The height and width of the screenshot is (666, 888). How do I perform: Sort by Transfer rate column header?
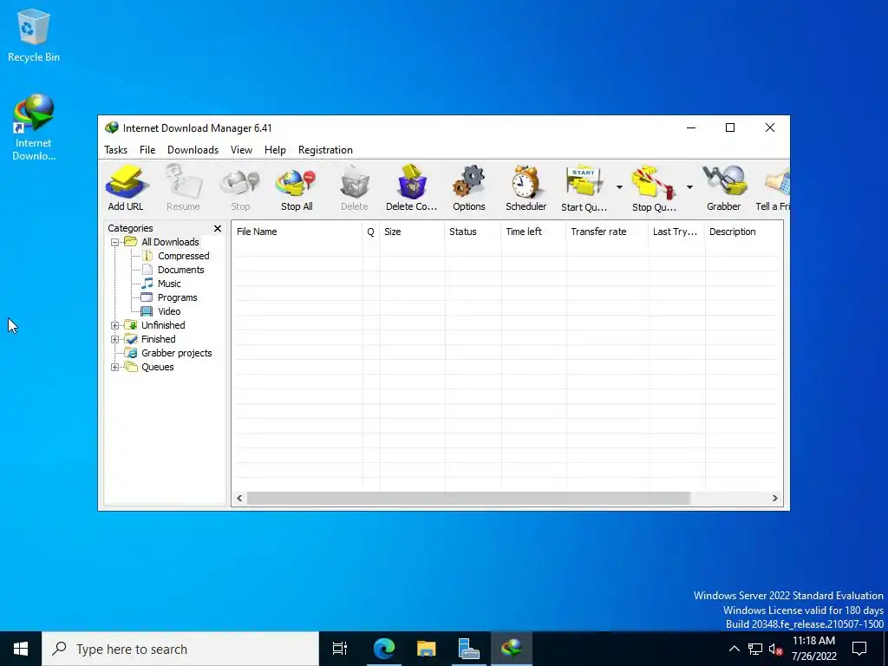tap(607, 232)
